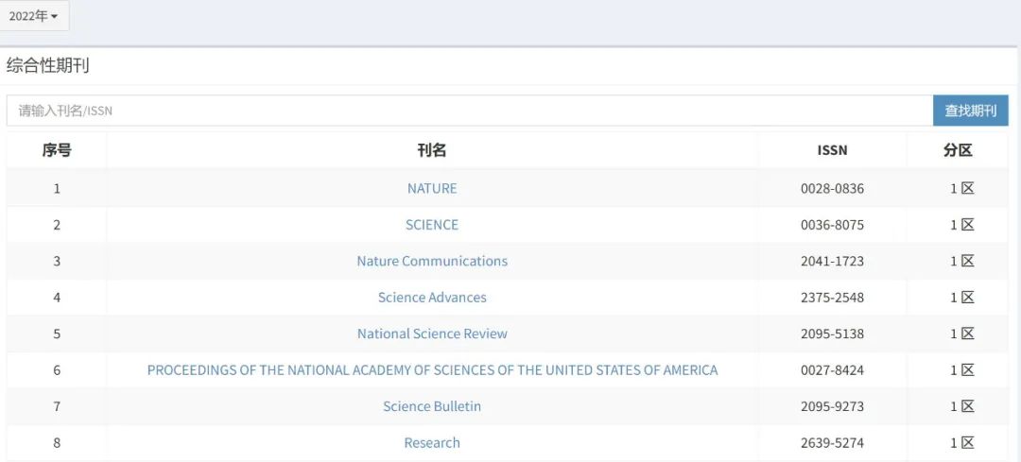Click the 刊名 column header

tap(432, 150)
